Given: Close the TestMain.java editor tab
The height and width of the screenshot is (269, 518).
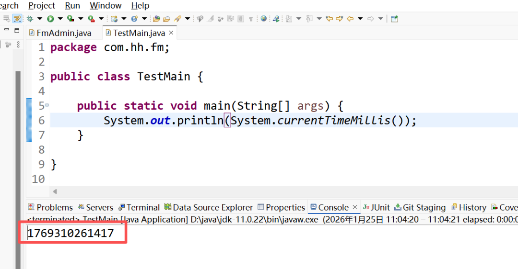Looking at the screenshot, I should [x=171, y=33].
